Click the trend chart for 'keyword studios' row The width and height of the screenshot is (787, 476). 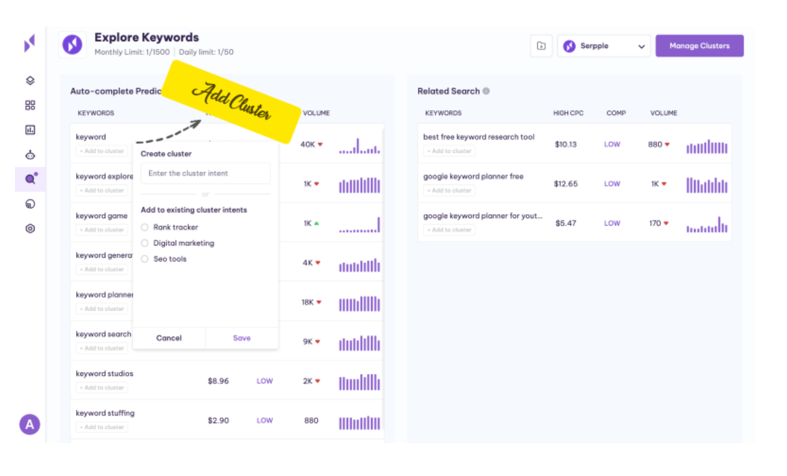(x=359, y=382)
